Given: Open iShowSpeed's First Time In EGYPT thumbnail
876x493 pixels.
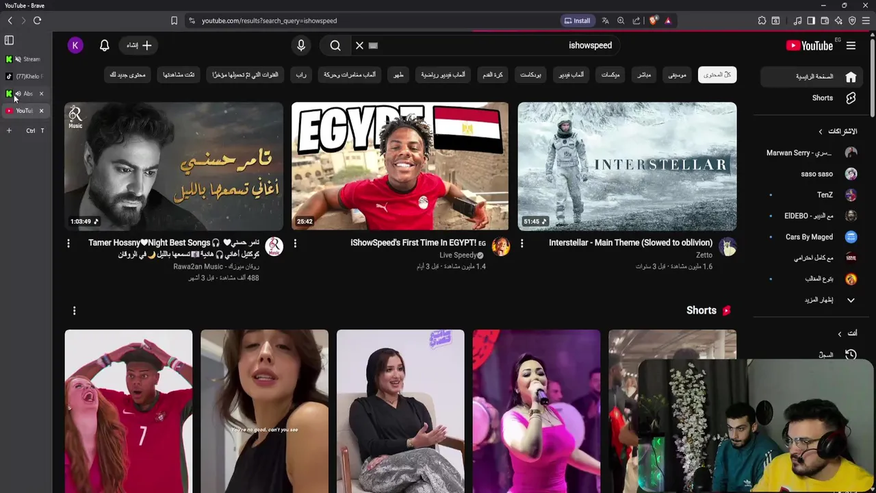Looking at the screenshot, I should pos(400,166).
